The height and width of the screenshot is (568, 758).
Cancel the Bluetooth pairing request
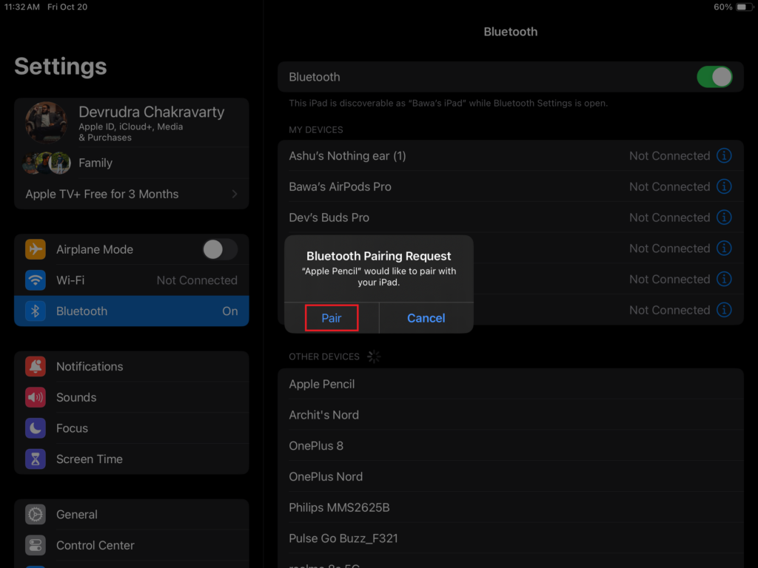(426, 318)
